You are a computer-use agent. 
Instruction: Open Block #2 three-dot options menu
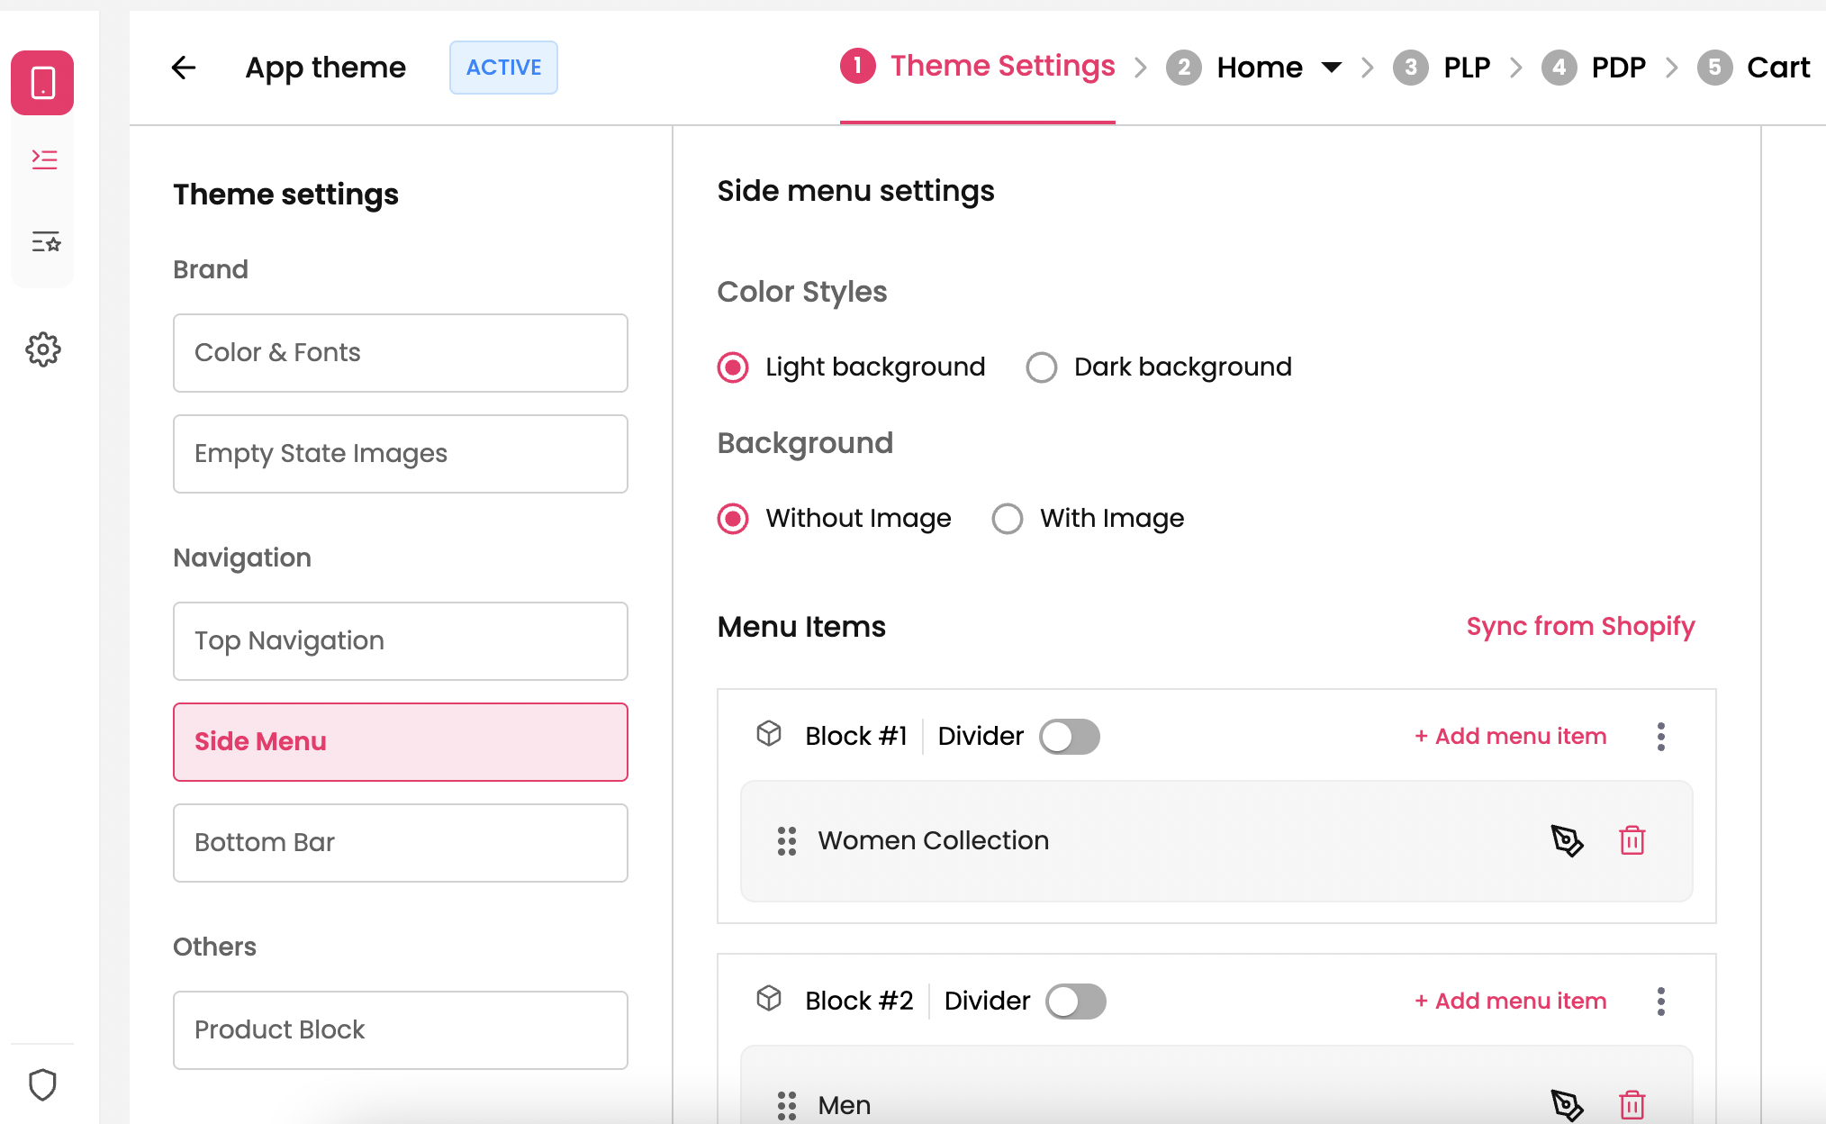[1661, 1002]
